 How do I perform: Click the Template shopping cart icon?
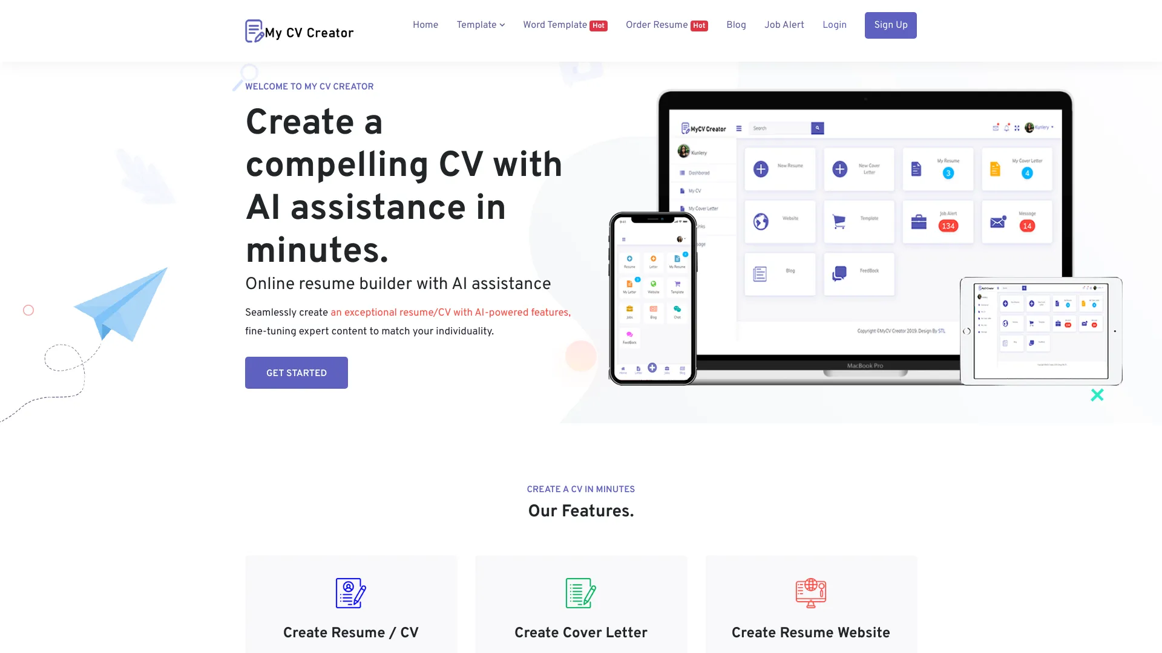[x=838, y=220]
